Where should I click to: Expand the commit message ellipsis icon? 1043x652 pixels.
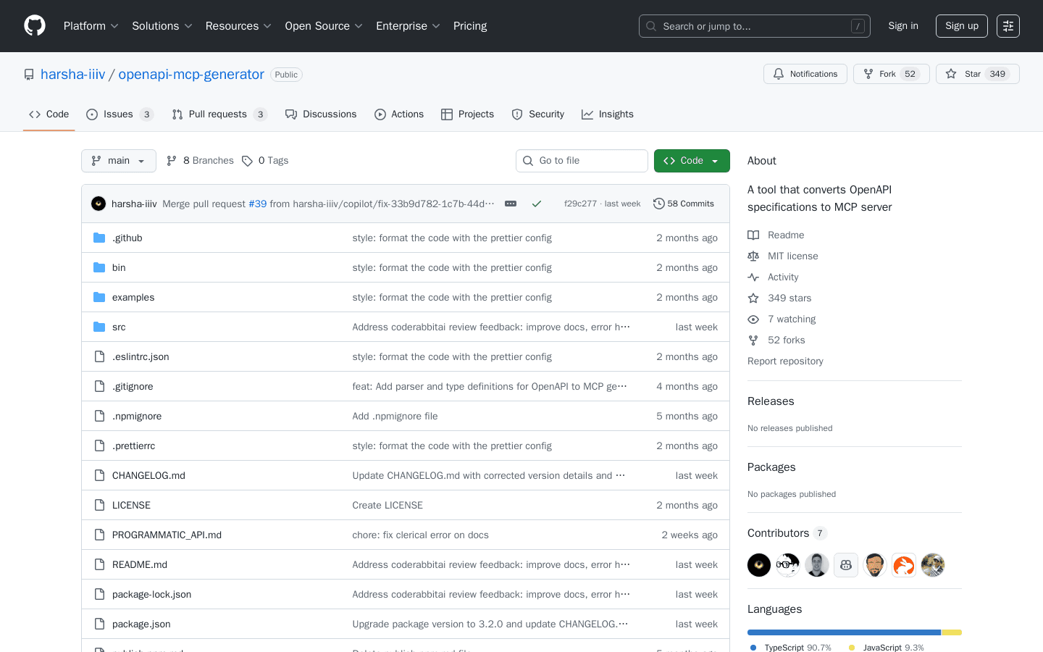[x=511, y=204]
